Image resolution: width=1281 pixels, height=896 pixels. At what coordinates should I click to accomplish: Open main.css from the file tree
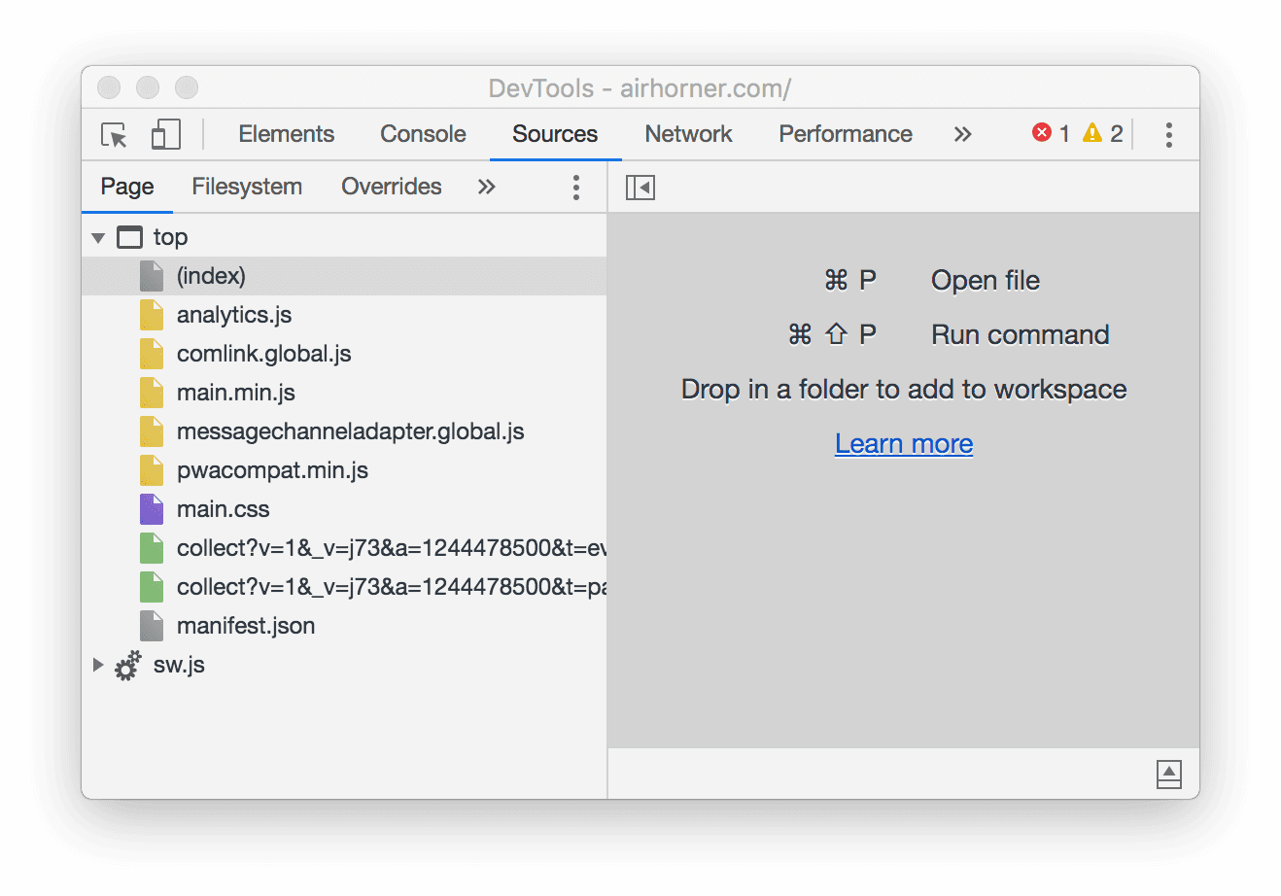pyautogui.click(x=224, y=508)
